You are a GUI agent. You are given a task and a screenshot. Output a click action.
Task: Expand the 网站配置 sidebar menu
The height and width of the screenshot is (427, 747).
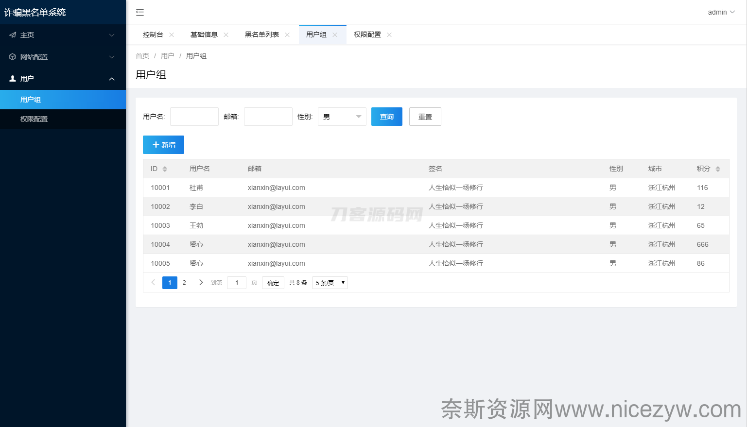click(x=112, y=57)
